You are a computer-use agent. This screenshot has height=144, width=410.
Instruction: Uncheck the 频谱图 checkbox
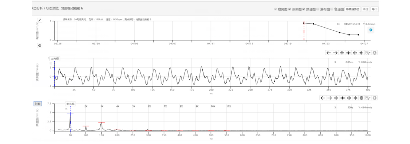[x=304, y=9]
